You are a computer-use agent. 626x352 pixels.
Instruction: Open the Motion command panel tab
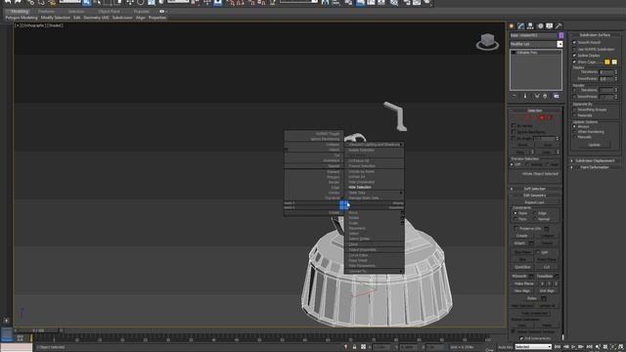pos(540,26)
